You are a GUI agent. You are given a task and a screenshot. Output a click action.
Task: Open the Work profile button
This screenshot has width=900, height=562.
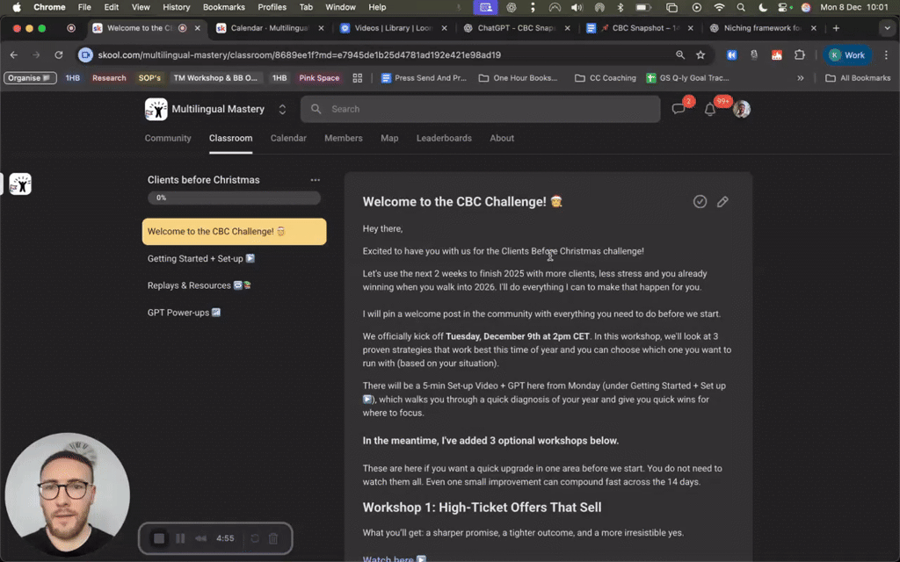click(847, 55)
